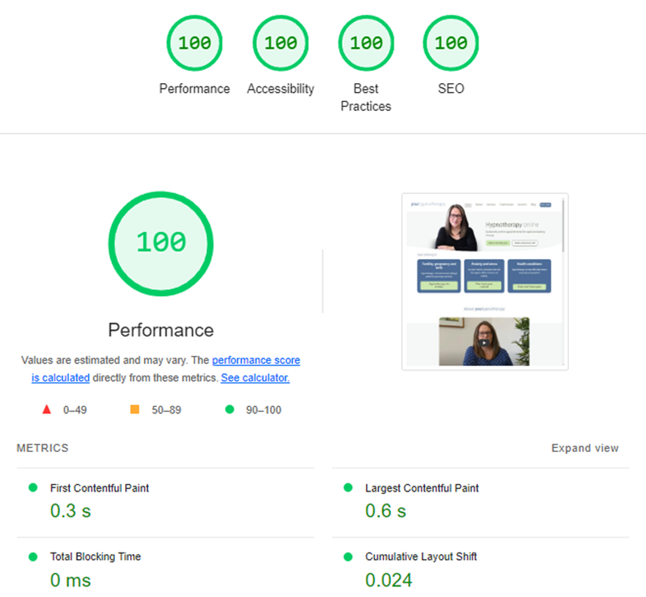
Task: Click the Performance score gauge at top
Action: click(195, 43)
